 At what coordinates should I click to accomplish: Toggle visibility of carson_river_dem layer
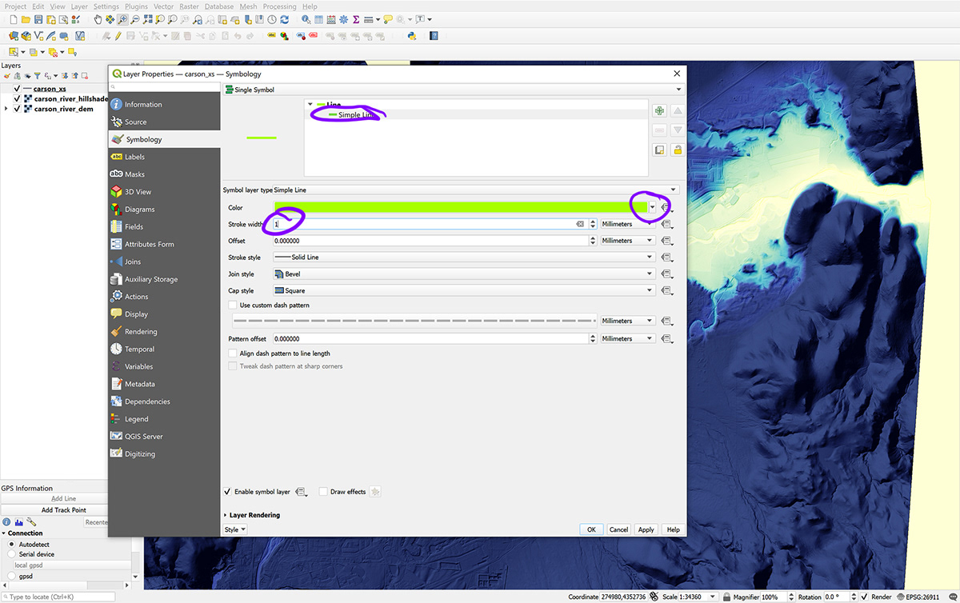18,109
